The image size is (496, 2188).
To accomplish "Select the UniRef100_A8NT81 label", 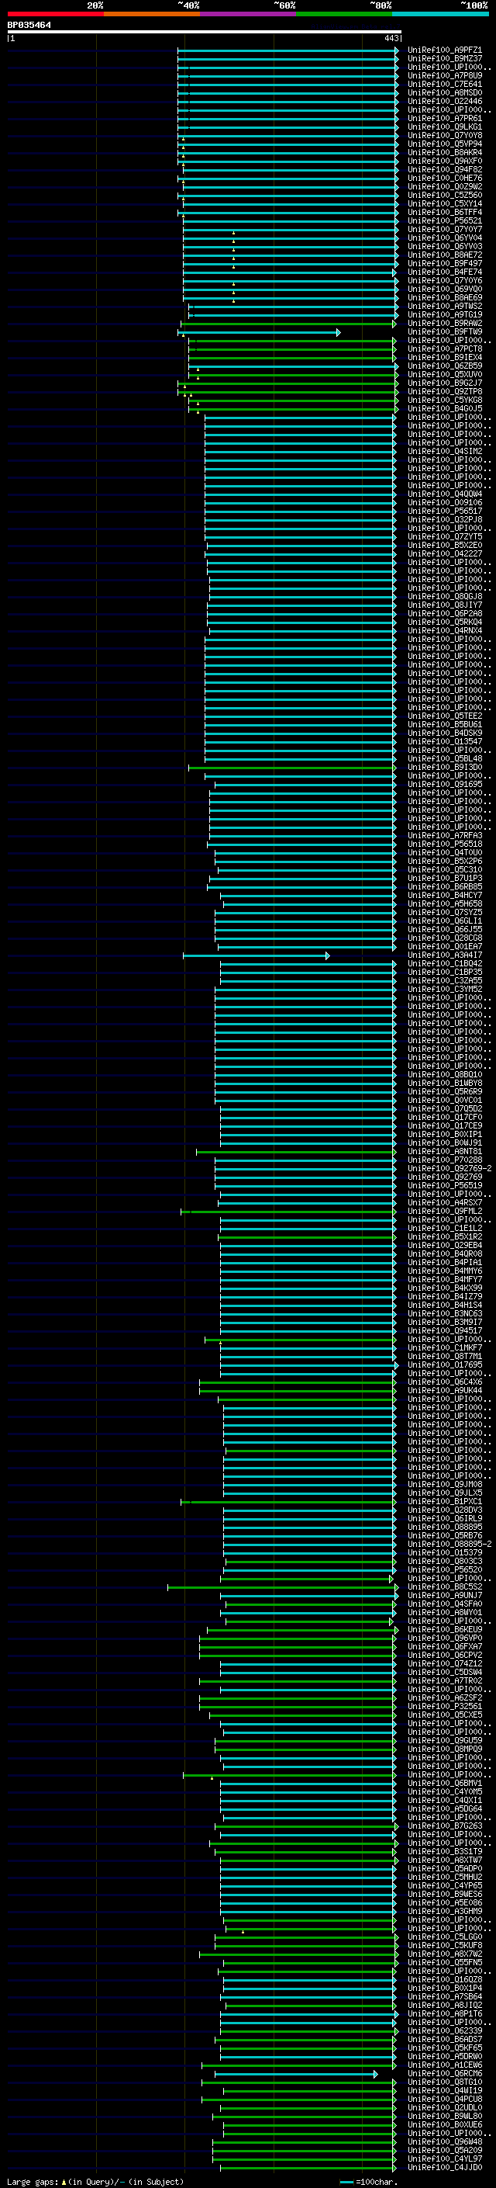I will [x=444, y=1152].
